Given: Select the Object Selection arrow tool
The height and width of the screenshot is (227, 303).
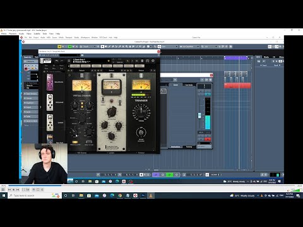Looking at the screenshot, I should [102, 47].
